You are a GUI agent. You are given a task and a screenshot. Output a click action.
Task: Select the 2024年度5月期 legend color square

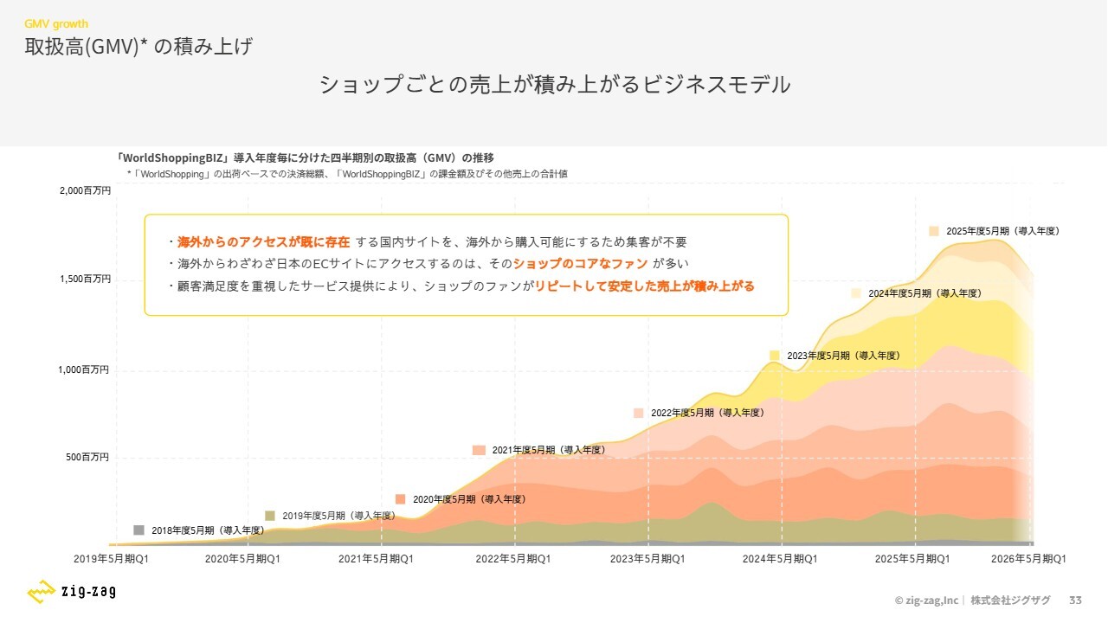(856, 293)
